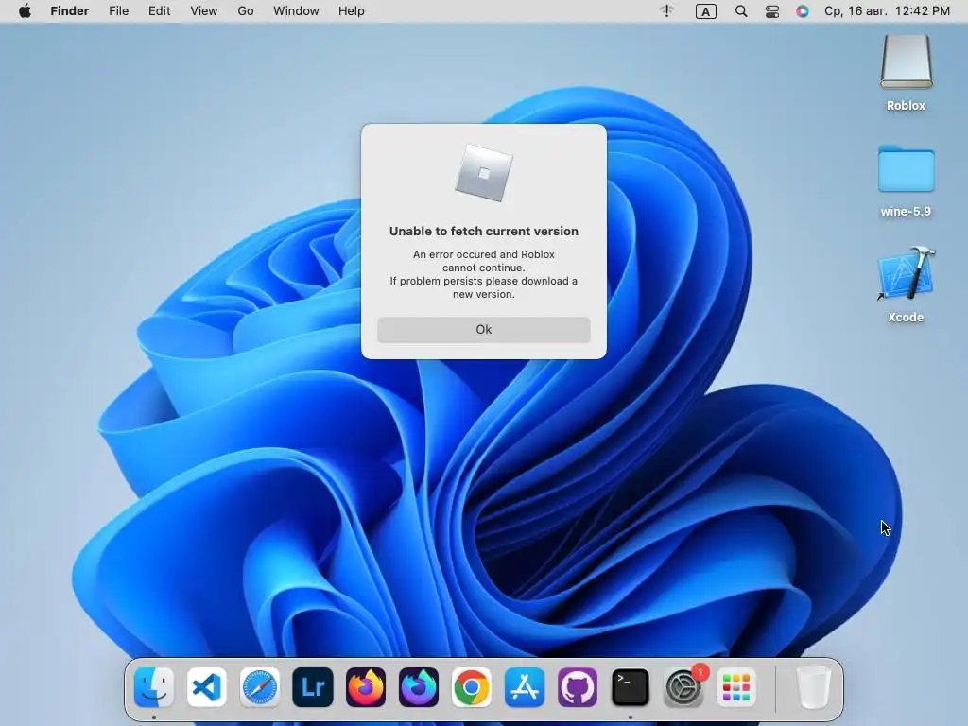Open the keyboard input source menu
The image size is (968, 726).
(x=705, y=11)
